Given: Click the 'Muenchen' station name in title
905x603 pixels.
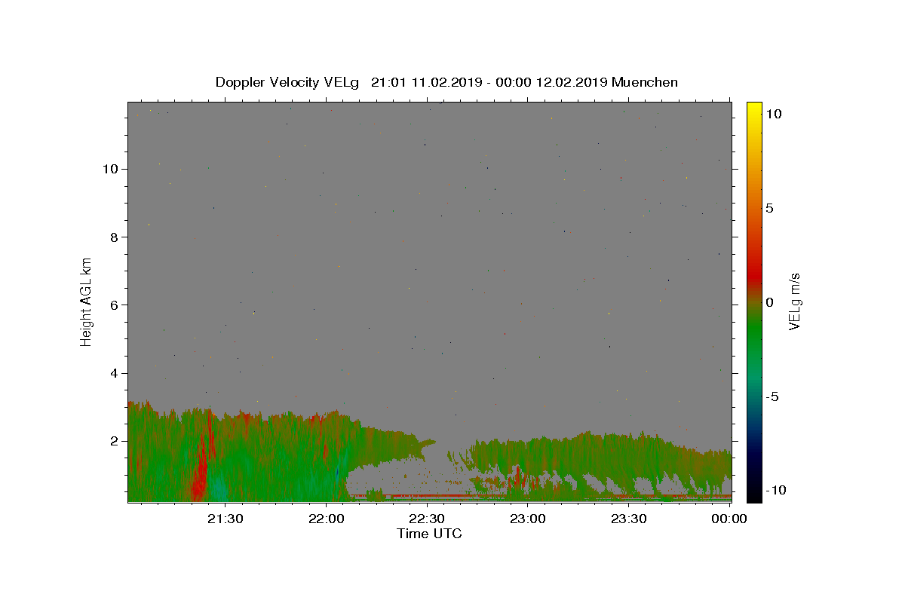Looking at the screenshot, I should coord(645,82).
